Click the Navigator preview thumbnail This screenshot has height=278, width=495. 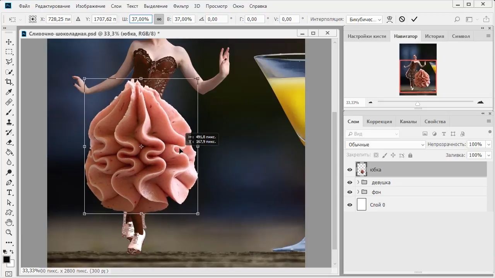pyautogui.click(x=418, y=69)
